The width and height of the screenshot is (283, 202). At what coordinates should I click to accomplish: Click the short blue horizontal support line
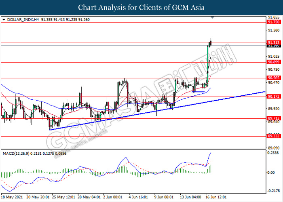(x=198, y=92)
